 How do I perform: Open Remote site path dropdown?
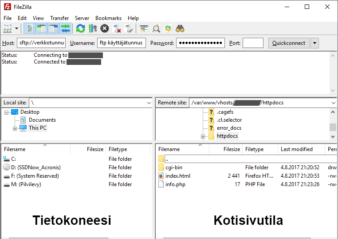(334, 103)
